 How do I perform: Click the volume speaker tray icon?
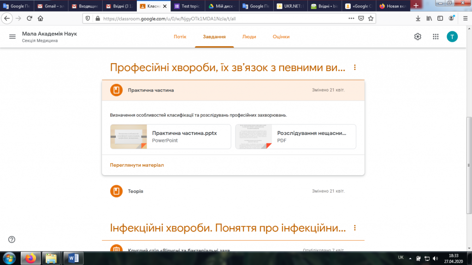point(435,259)
